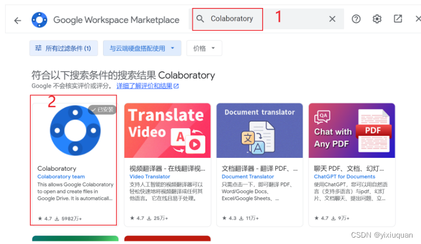
Task: Click the Colaboratory description text
Action: 75,191
